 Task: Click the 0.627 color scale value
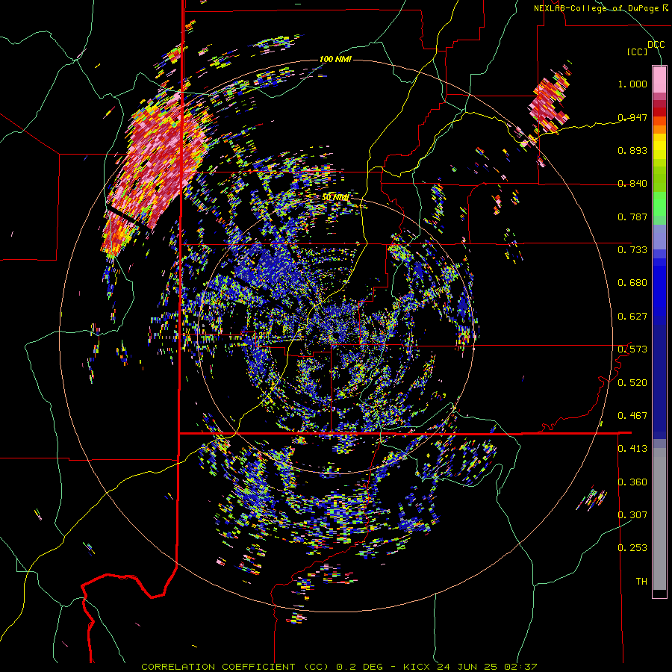pyautogui.click(x=632, y=317)
